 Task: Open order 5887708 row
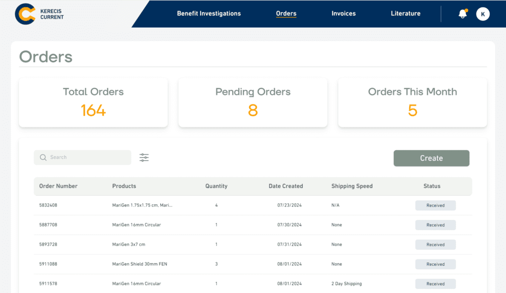click(253, 225)
